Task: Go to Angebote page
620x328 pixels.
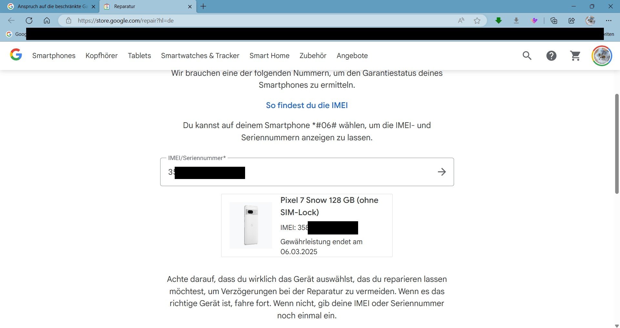Action: coord(352,56)
